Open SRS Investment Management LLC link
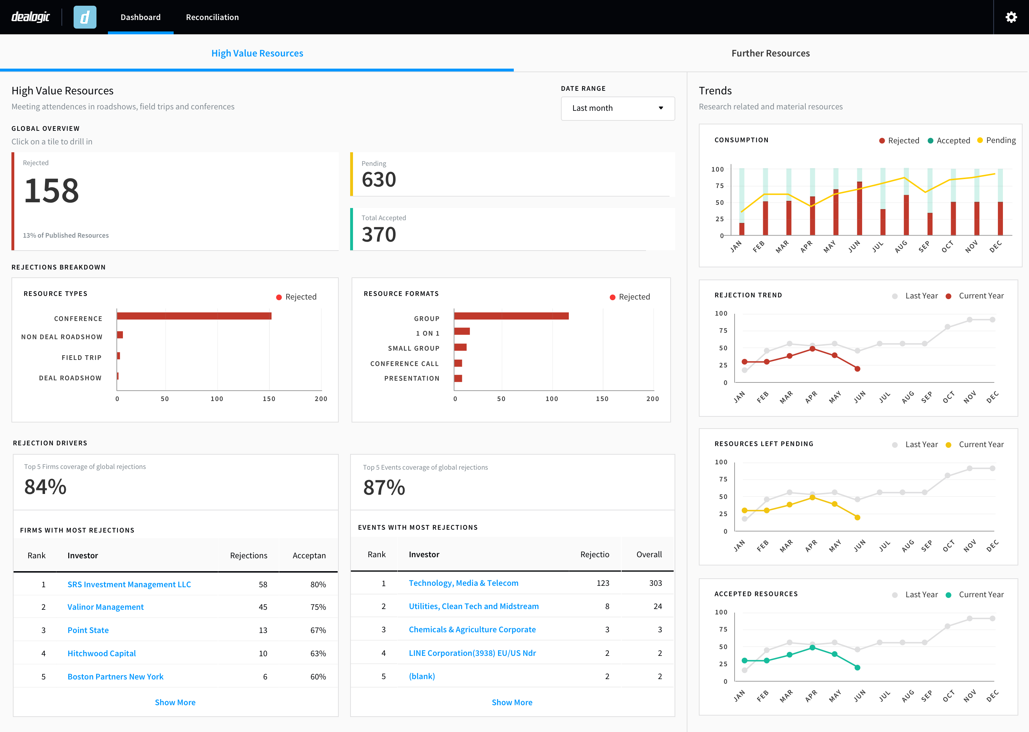The height and width of the screenshot is (732, 1029). (x=129, y=584)
